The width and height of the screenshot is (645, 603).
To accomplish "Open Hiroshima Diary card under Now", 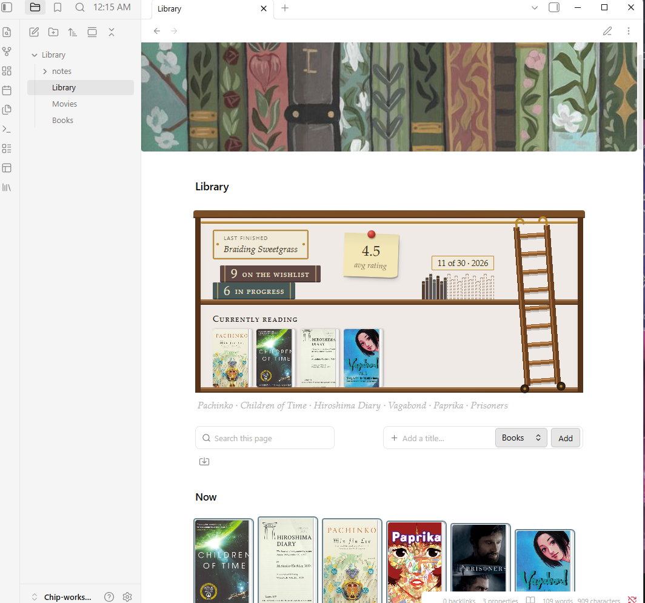I will click(x=287, y=560).
